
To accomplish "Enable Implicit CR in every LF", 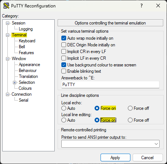I will coord(64,52).
